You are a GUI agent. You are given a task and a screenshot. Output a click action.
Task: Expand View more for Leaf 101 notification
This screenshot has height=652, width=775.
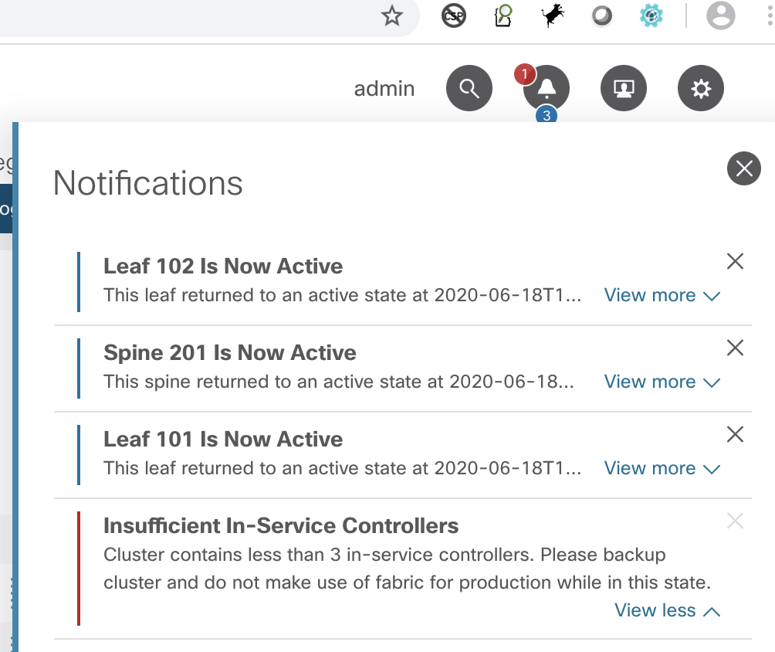click(x=662, y=468)
